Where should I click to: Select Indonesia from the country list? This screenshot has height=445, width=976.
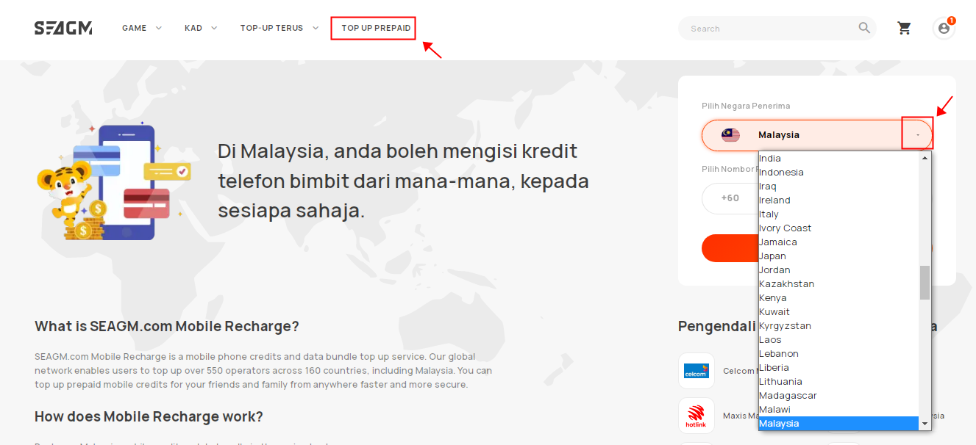(838, 173)
